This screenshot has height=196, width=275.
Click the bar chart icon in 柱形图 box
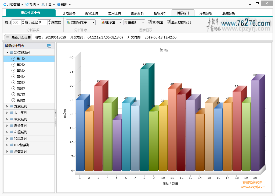(103, 22)
